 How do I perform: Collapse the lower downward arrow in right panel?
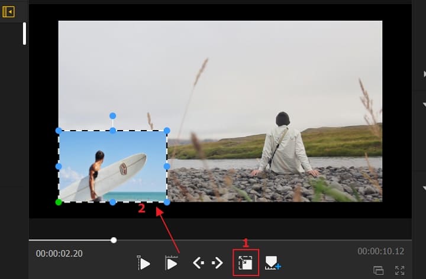coord(424,189)
